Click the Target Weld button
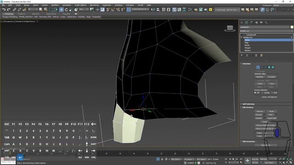294x165 pixels. (x=271, y=118)
